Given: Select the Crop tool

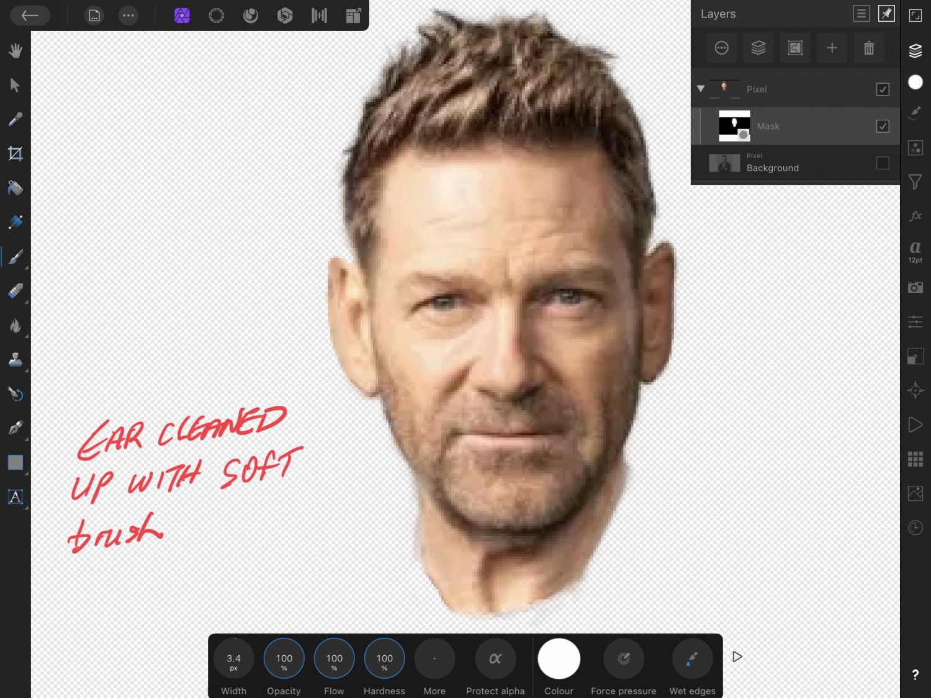Looking at the screenshot, I should pos(16,153).
